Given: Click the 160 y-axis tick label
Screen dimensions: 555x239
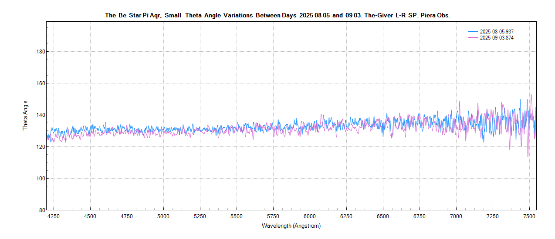Looking at the screenshot, I should 41,83.
